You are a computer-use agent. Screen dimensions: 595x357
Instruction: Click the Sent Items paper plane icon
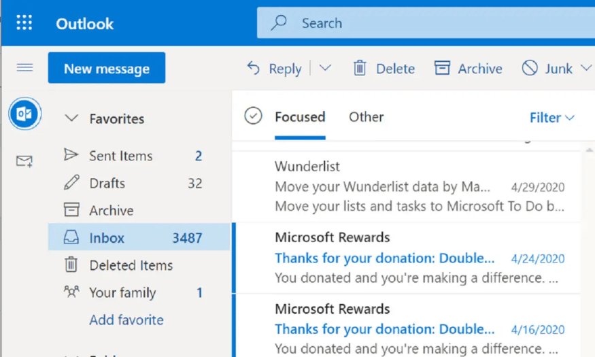(71, 155)
